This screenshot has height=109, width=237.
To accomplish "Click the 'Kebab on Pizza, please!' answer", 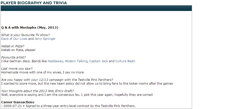I will [x=18, y=50].
